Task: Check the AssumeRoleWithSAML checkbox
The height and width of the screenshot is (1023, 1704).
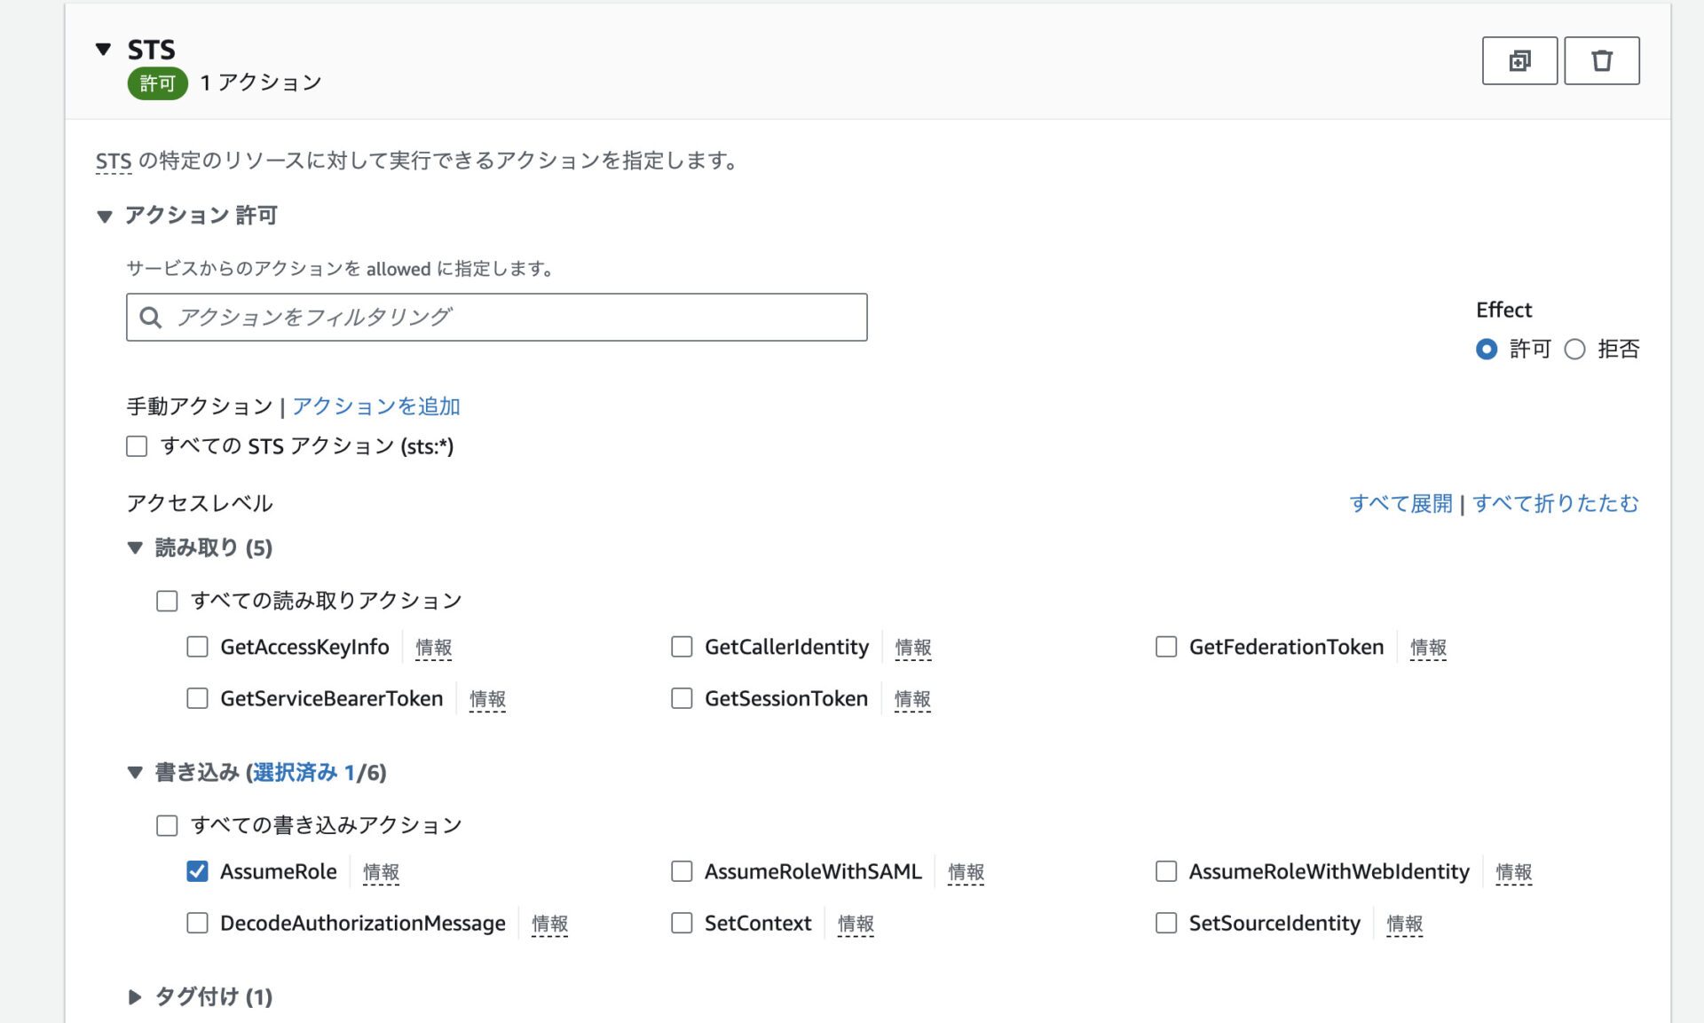Action: 682,871
